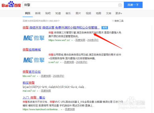
Task: Open the 地图 tab
Action: coord(99,13)
